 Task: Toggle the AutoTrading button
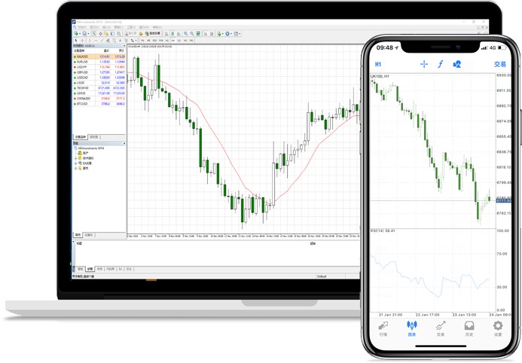pyautogui.click(x=153, y=34)
